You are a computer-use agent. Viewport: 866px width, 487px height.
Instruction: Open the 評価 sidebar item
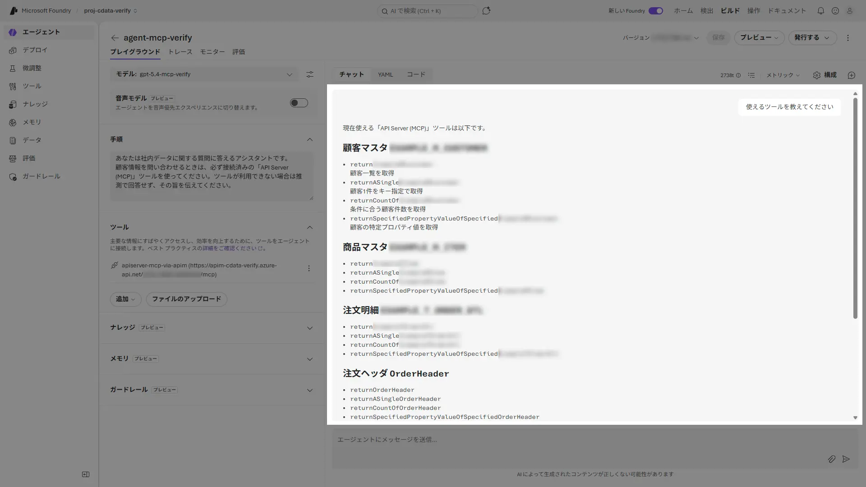49,158
